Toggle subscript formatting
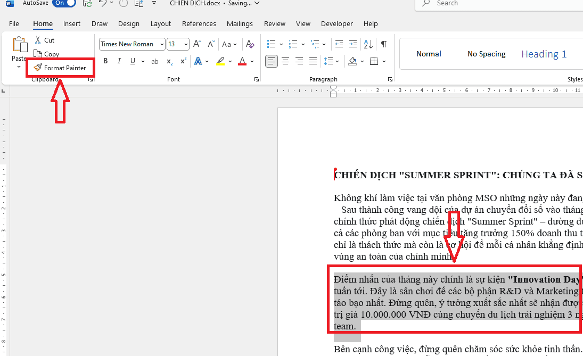The image size is (583, 356). 169,62
